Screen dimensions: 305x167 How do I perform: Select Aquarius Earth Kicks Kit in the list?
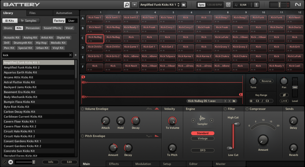(x=21, y=72)
